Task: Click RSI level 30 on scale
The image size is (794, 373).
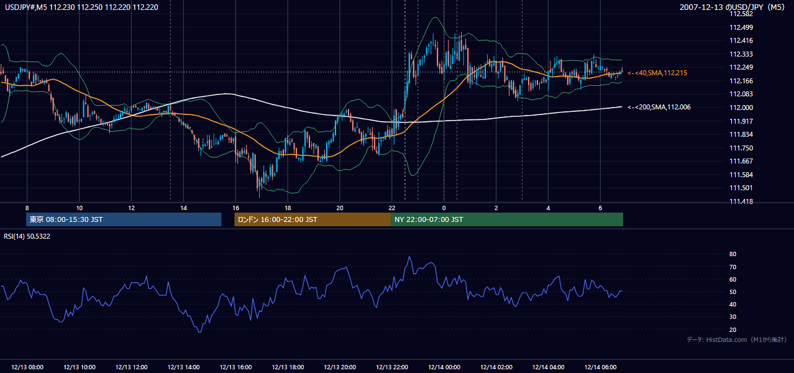Action: click(732, 317)
